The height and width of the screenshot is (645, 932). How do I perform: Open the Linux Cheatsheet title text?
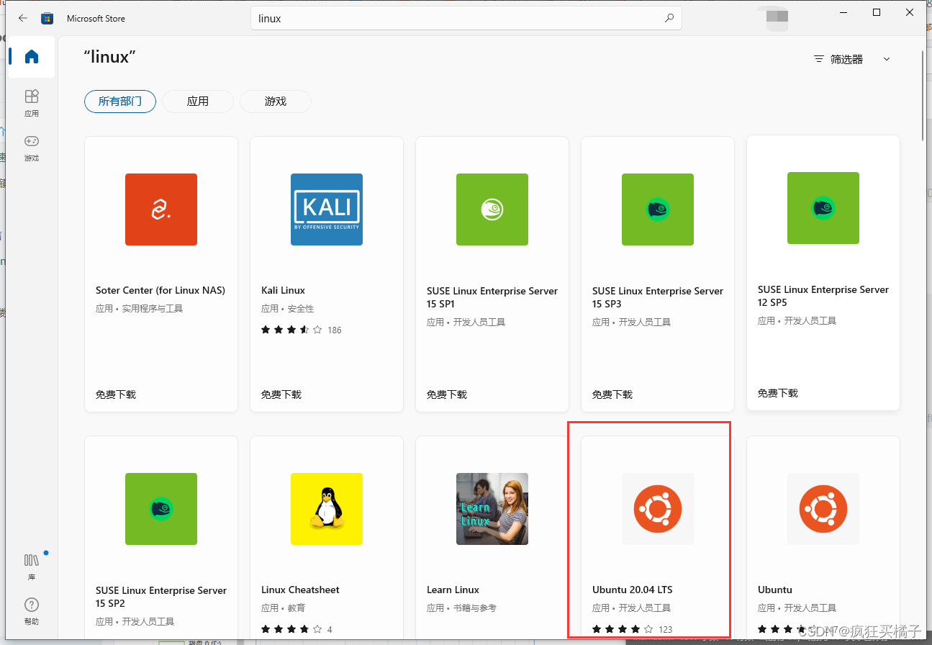point(300,590)
